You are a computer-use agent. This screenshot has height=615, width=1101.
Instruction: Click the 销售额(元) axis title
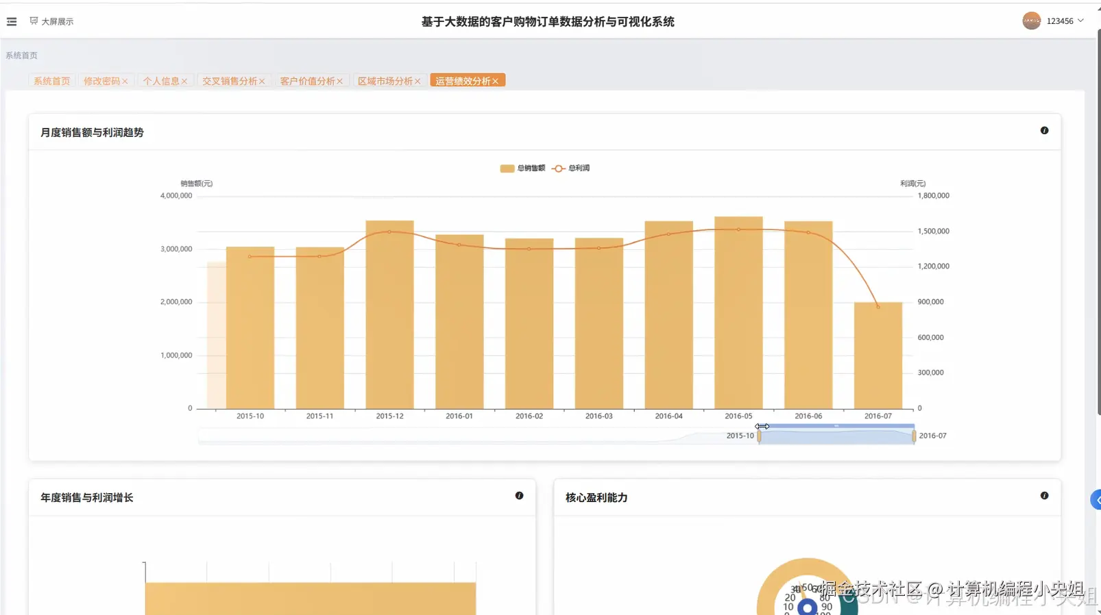point(196,184)
